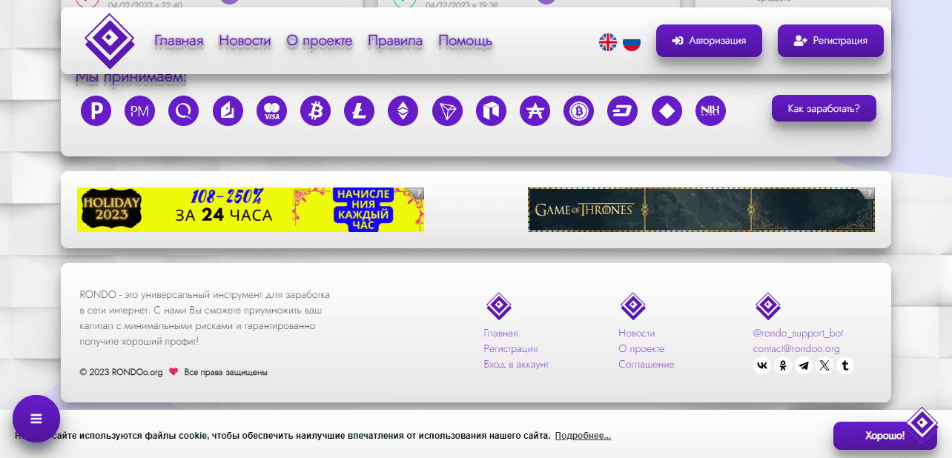Click the Регистрация button in header
Image resolution: width=952 pixels, height=458 pixels.
830,41
